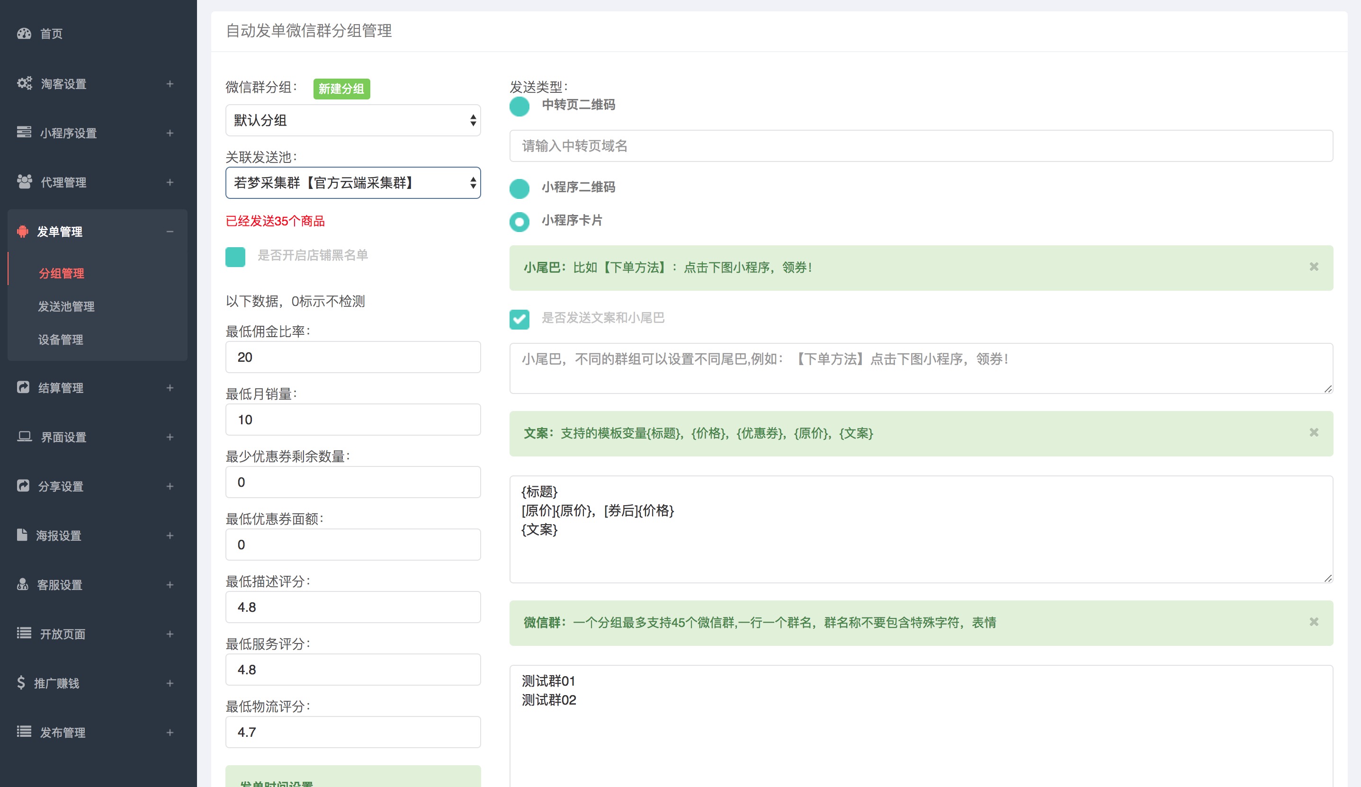This screenshot has height=787, width=1361.
Task: Select the 中转页二维码 send type
Action: 519,107
